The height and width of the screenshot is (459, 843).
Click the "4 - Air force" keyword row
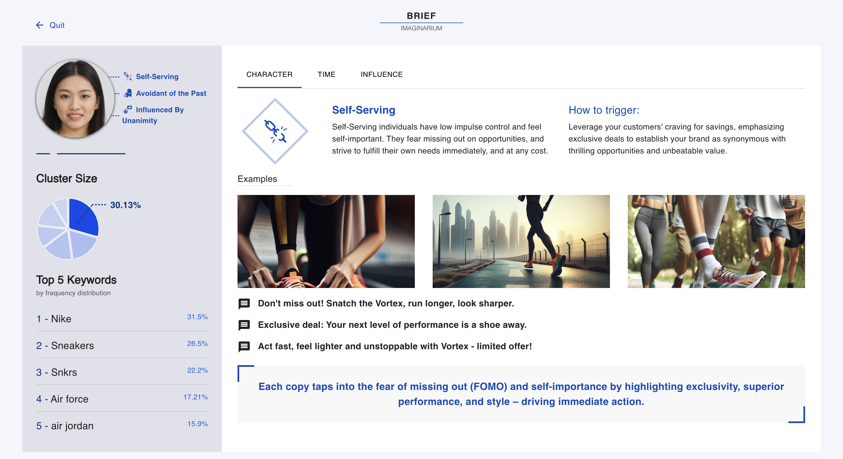[x=122, y=399]
